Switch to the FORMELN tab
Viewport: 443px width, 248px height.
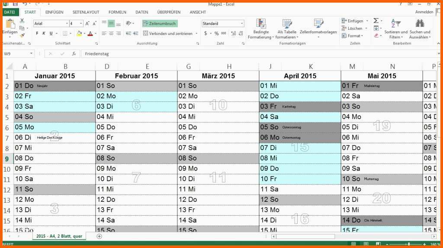[117, 12]
